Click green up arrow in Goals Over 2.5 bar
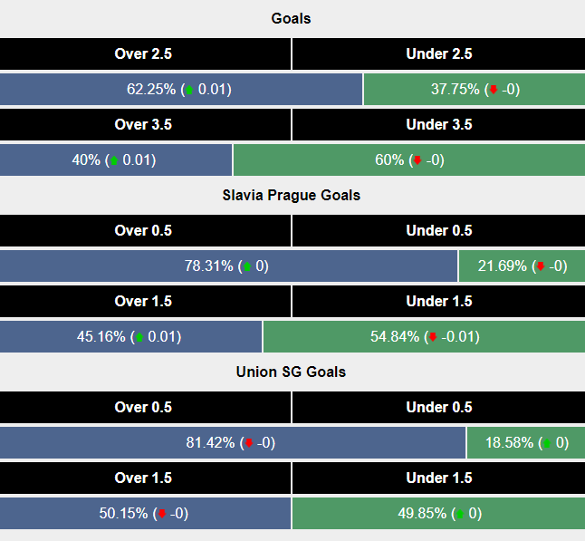The image size is (585, 541). [x=189, y=90]
